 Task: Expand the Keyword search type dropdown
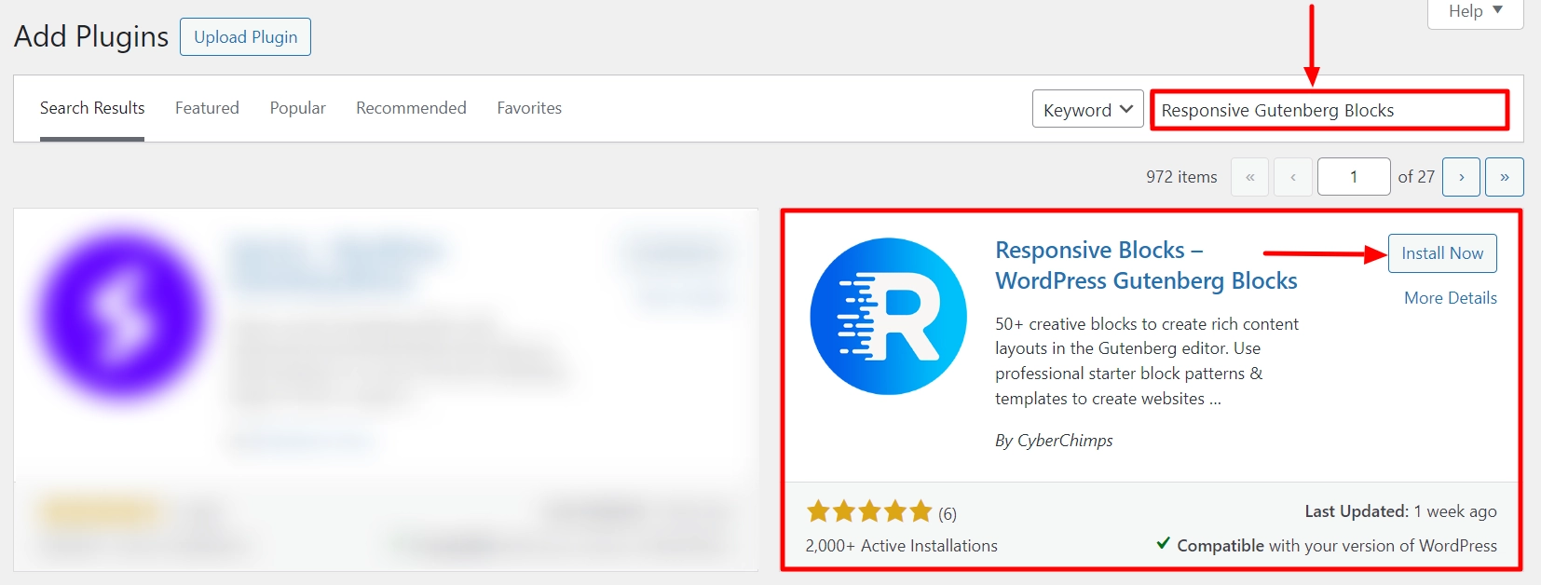pos(1087,110)
